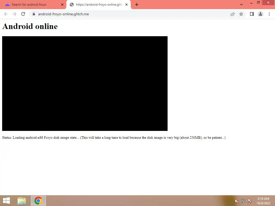275x206 pixels.
Task: Share this page using the share icon
Action: (233, 14)
